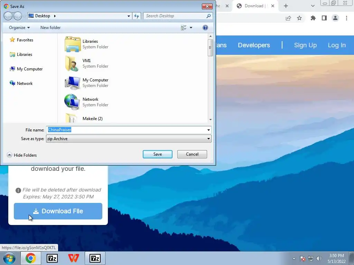Open Chrome Extensions puzzle icon
Viewport: 354px width, 265px height.
pyautogui.click(x=313, y=18)
